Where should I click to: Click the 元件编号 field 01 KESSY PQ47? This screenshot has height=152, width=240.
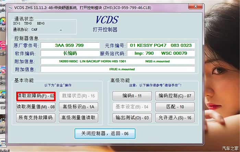click(161, 45)
